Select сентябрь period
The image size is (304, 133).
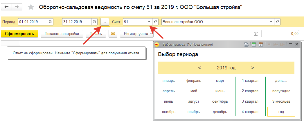click(x=220, y=101)
